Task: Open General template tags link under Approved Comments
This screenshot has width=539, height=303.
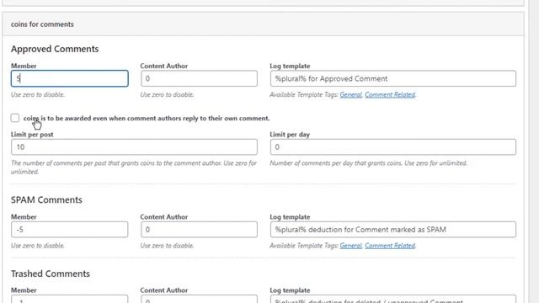Action: point(350,94)
